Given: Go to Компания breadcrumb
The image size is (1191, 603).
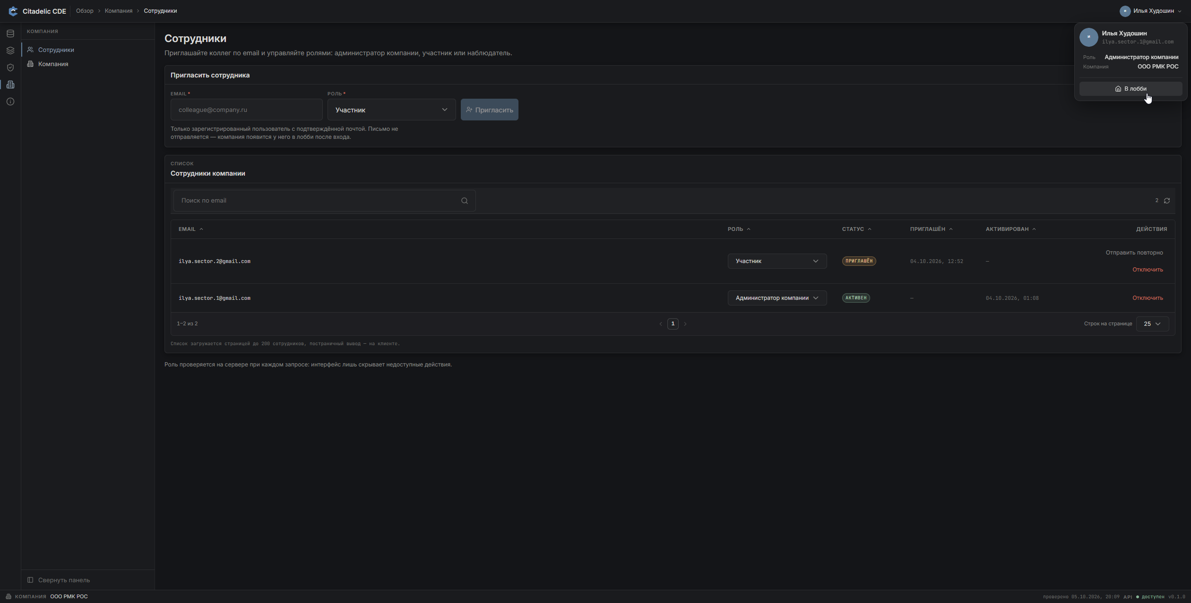Looking at the screenshot, I should [x=119, y=11].
